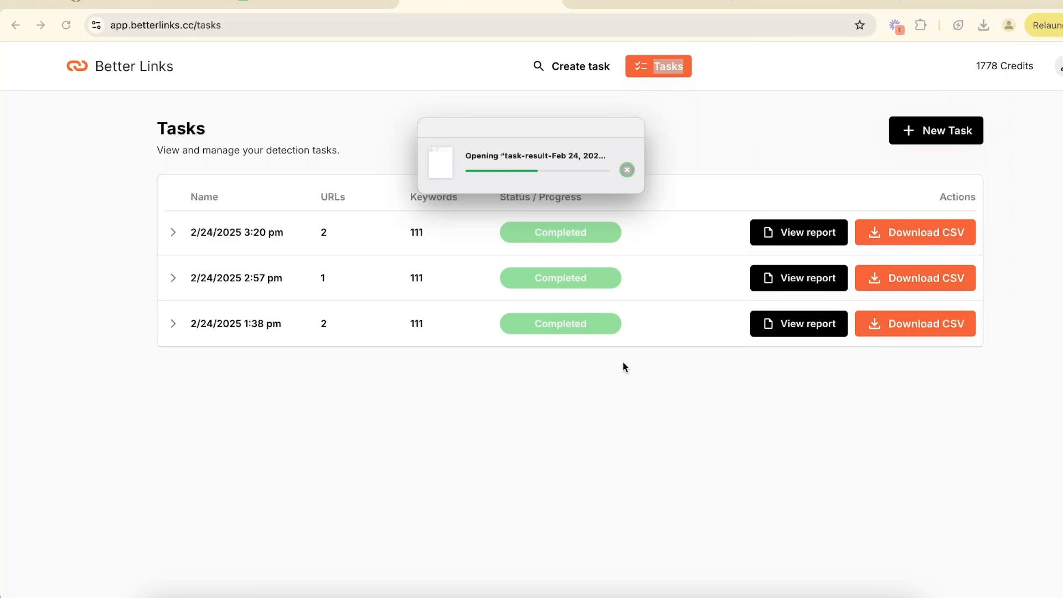View report for the 3:20 pm task

[798, 233]
